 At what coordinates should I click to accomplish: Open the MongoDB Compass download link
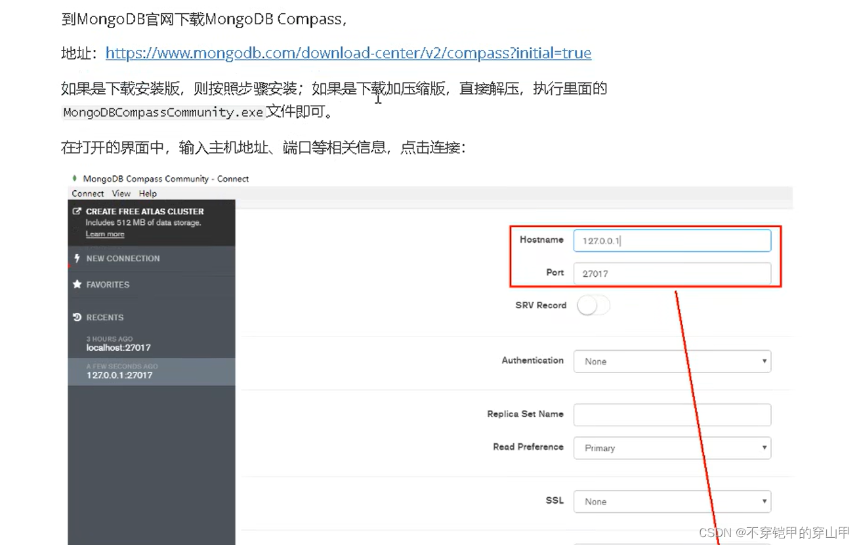(x=348, y=53)
